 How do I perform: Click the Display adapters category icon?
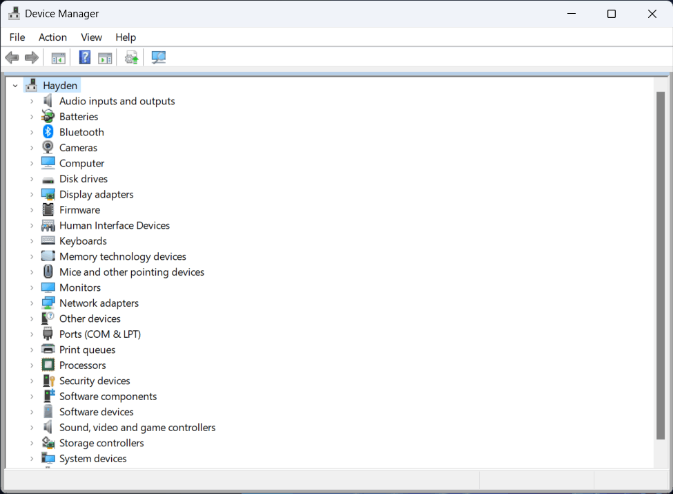point(48,194)
